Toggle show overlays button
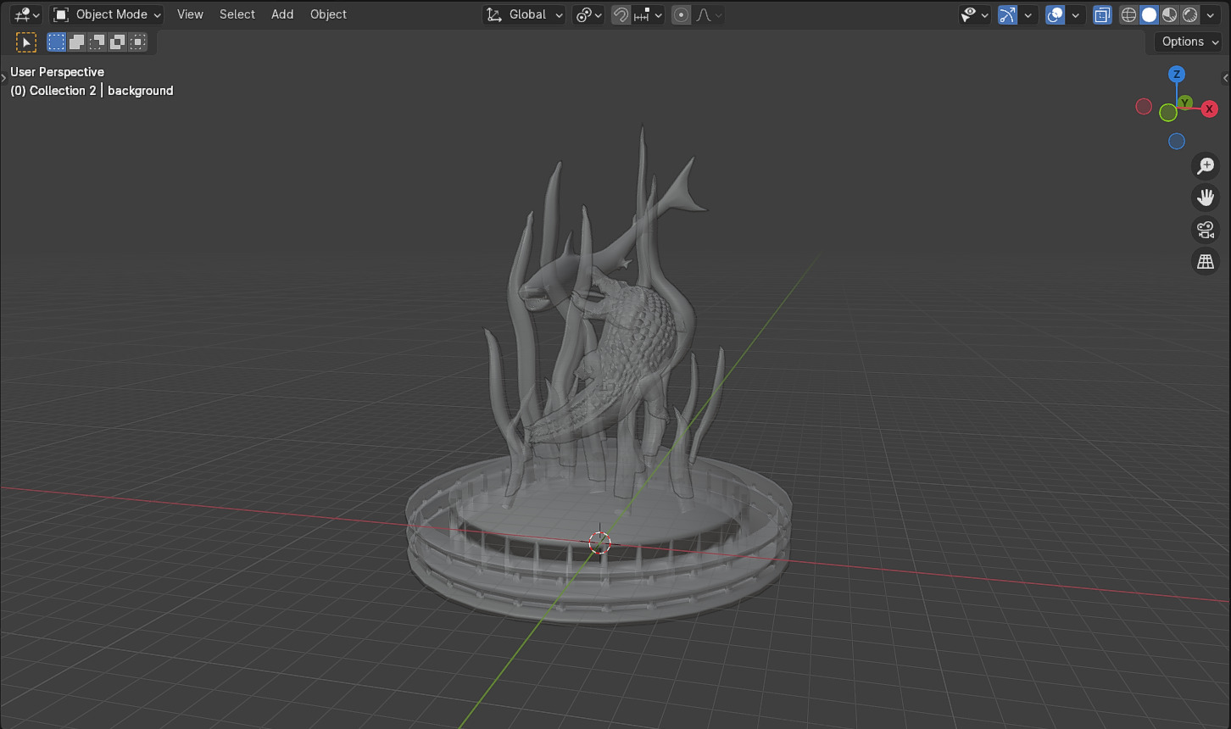 click(1055, 14)
